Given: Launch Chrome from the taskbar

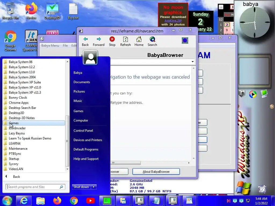Looking at the screenshot, I should pos(74,201).
